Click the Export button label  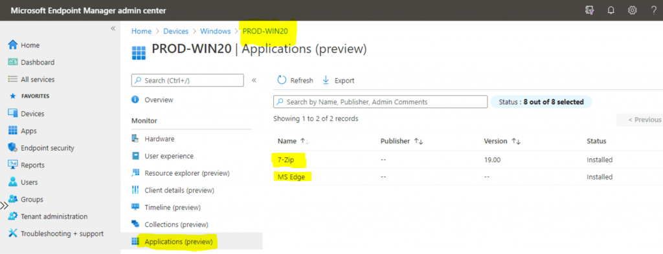tap(344, 81)
